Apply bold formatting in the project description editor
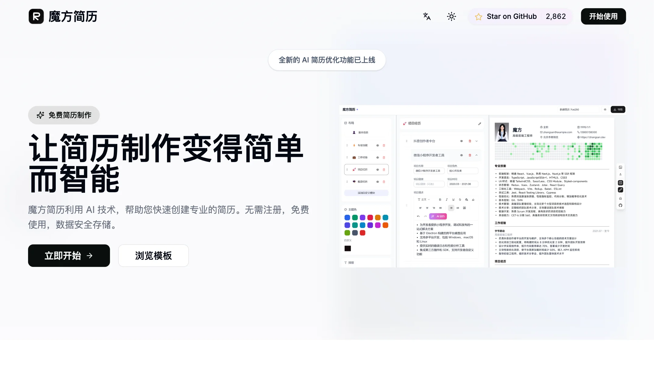654x368 pixels. click(x=440, y=200)
